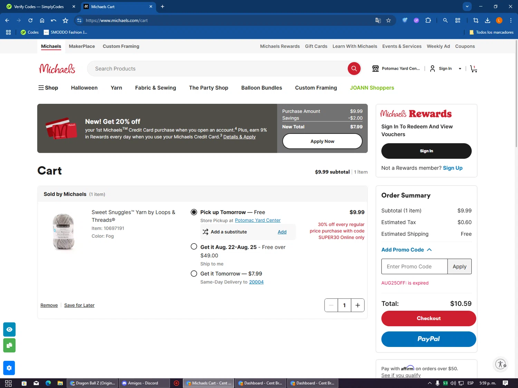Open Fabric & Sewing menu
Viewport: 518px width, 388px height.
tap(155, 88)
